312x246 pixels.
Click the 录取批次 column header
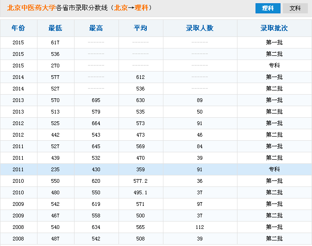click(x=274, y=28)
